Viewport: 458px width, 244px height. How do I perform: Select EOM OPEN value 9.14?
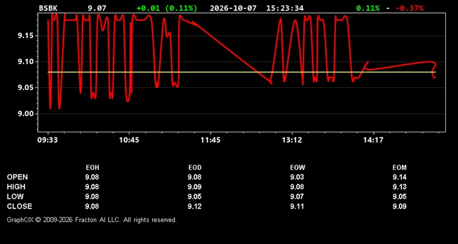(x=399, y=177)
